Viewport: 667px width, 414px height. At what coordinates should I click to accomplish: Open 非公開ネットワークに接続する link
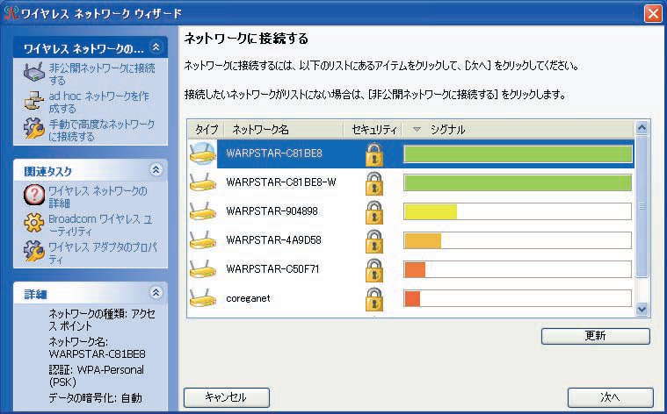102,74
